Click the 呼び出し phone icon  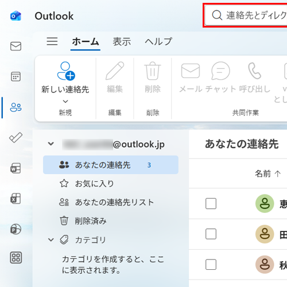[254, 71]
